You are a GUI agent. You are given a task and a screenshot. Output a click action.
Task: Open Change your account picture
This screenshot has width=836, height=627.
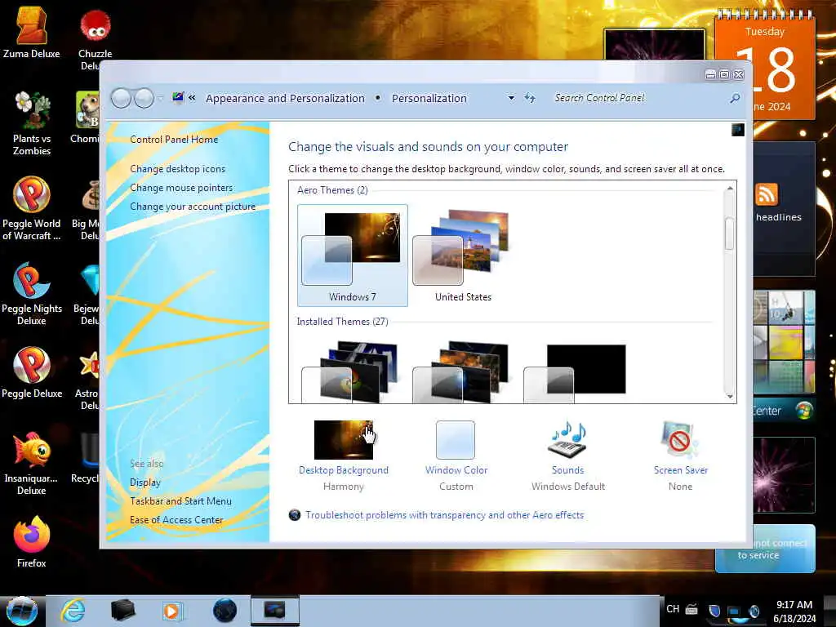[193, 207]
